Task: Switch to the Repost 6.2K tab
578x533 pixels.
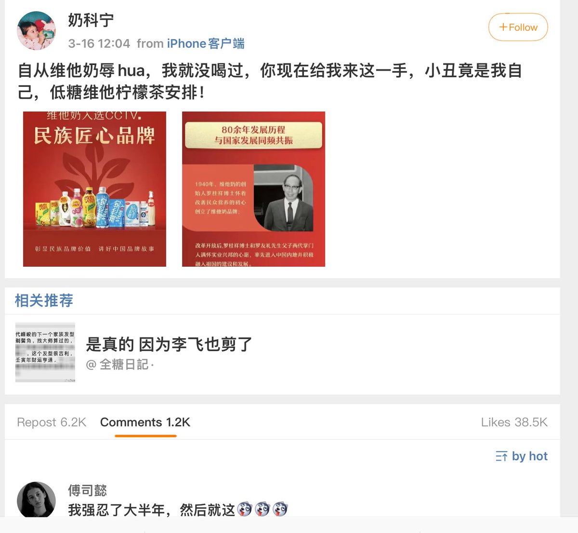Action: [x=52, y=422]
